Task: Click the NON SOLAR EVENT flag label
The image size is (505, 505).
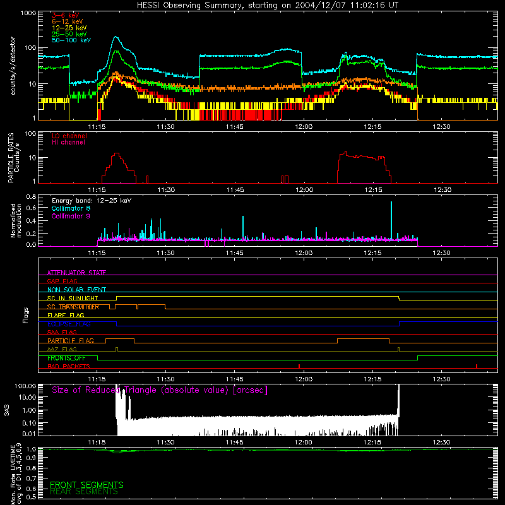Action: (x=76, y=290)
